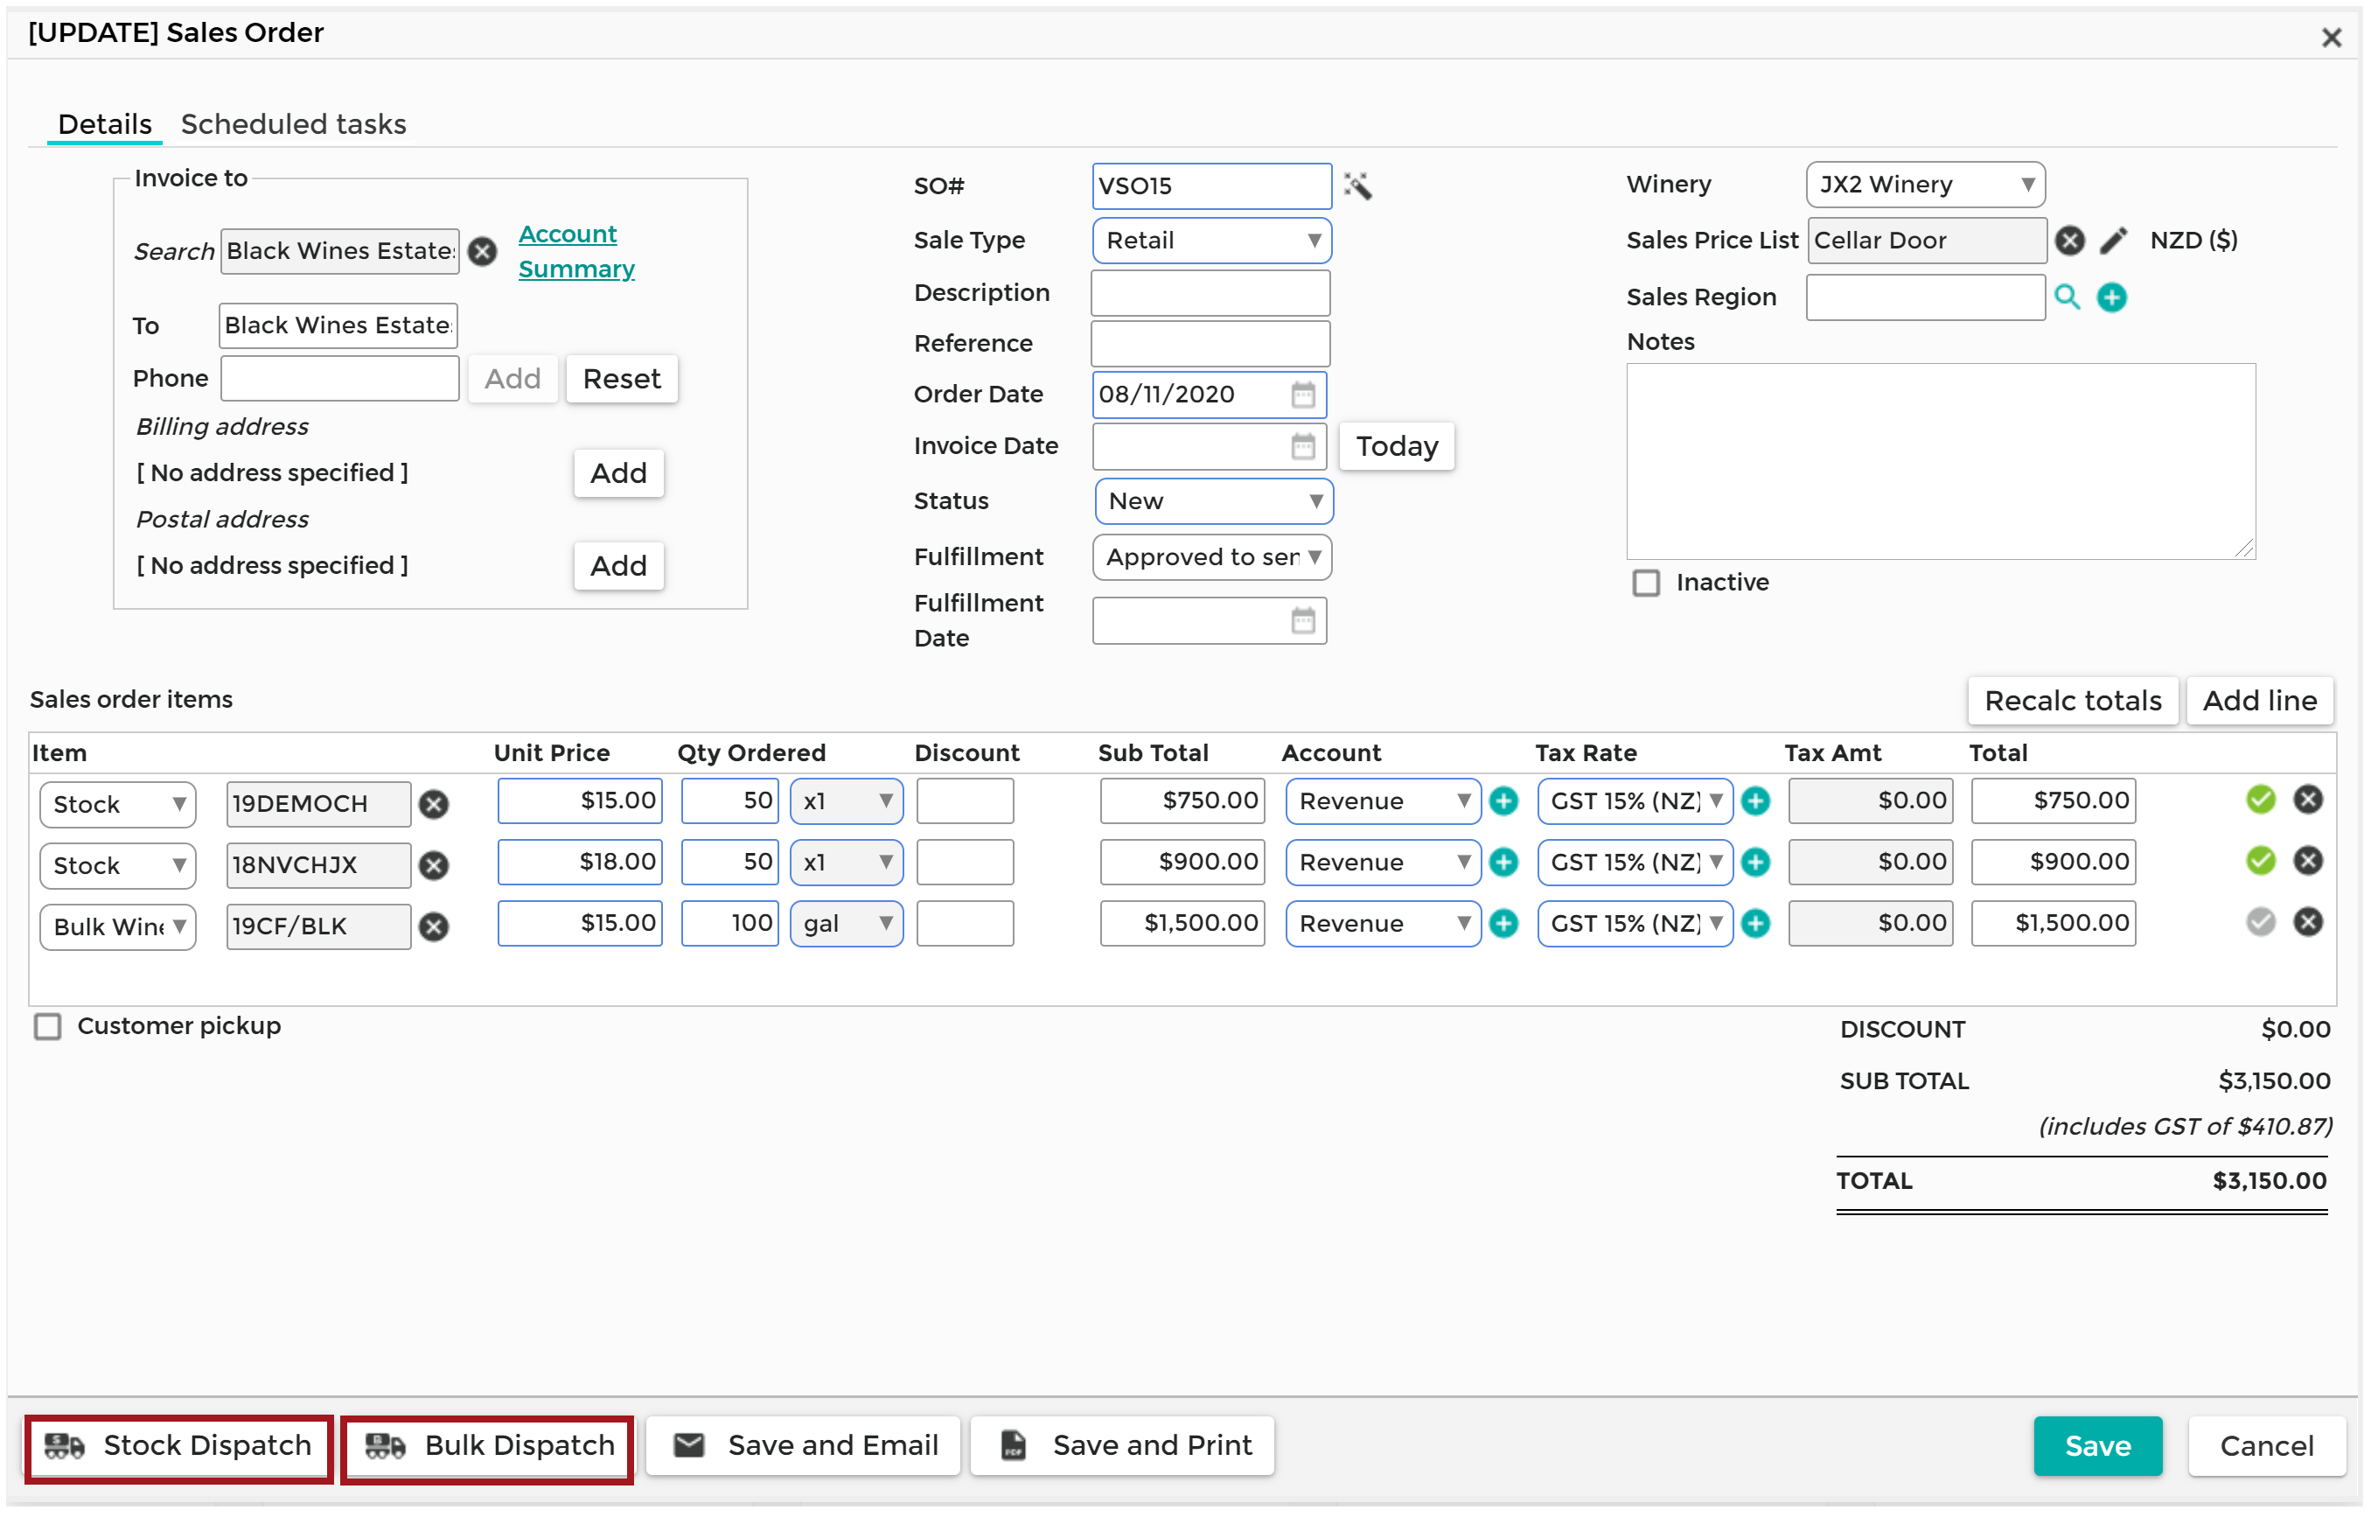Clear the Cellar Door price list
2371x1517 pixels.
click(2068, 241)
